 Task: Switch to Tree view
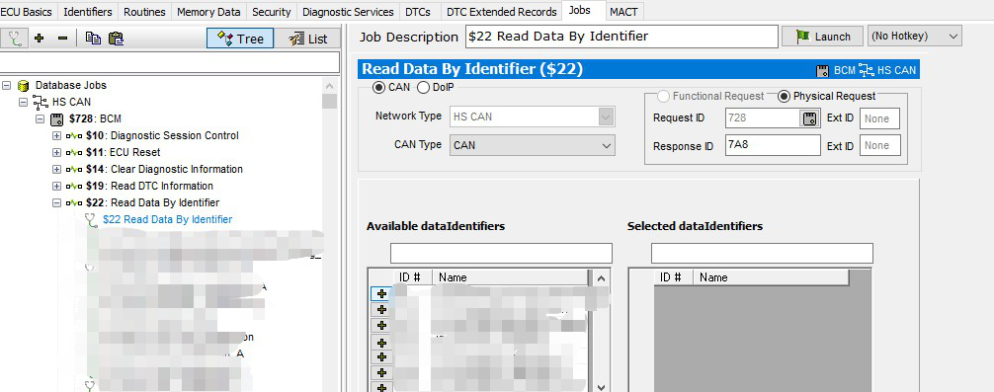pyautogui.click(x=240, y=39)
